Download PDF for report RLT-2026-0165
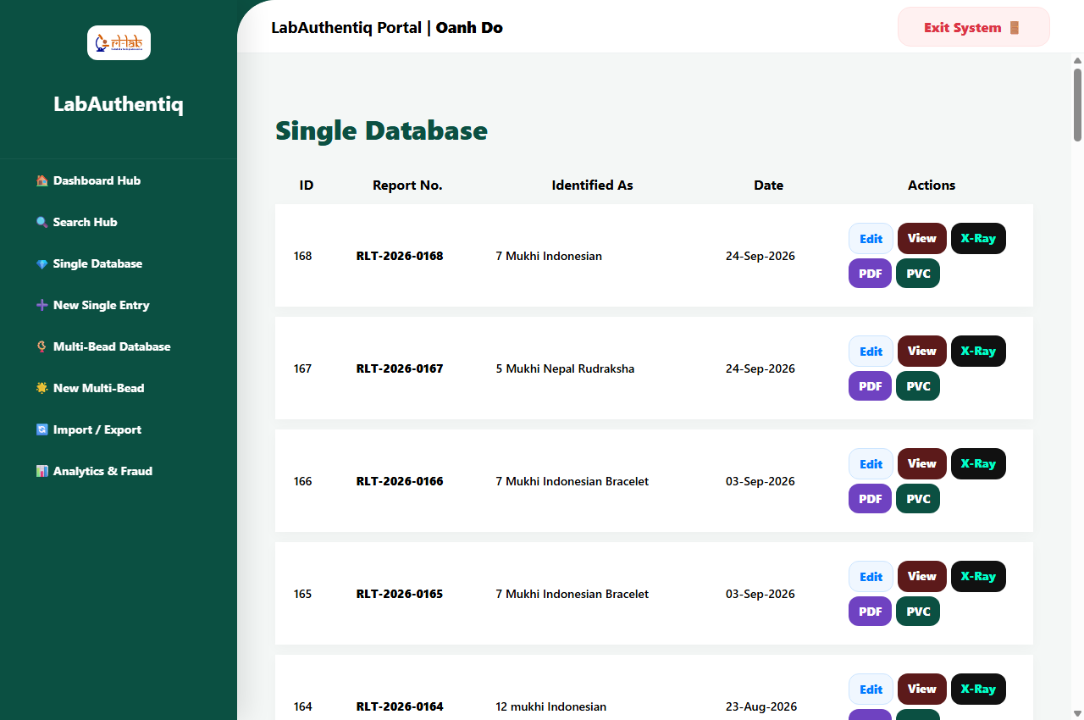The image size is (1084, 720). pos(870,612)
